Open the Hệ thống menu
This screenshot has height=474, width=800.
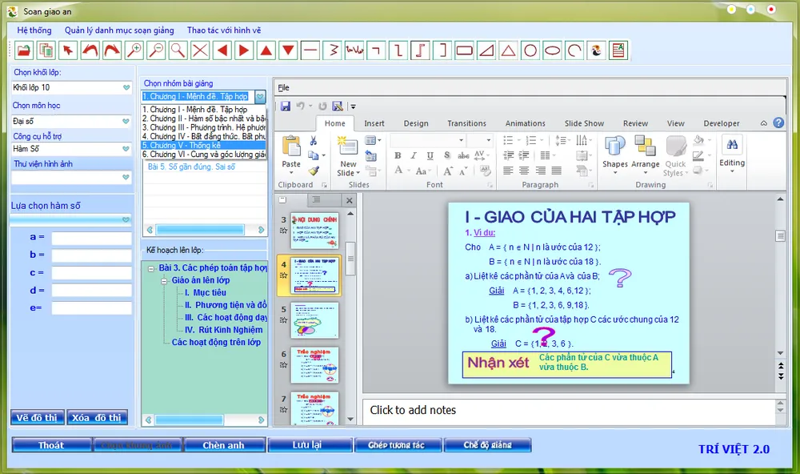[34, 30]
